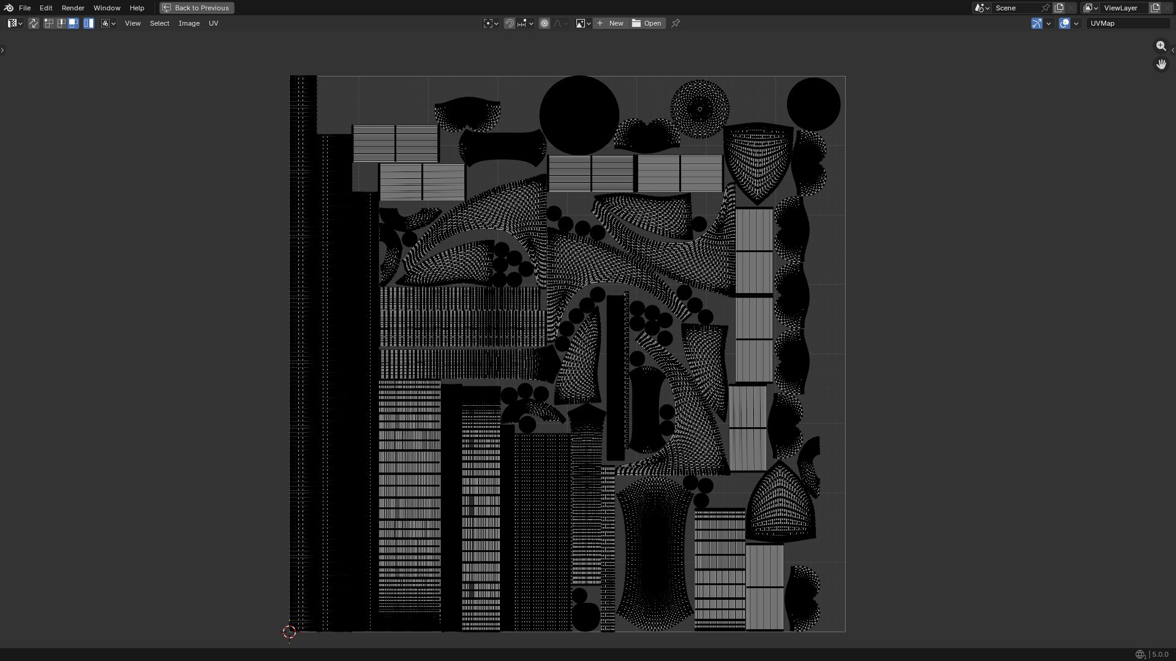Viewport: 1176px width, 661px height.
Task: Click the pan hand gizmo
Action: [x=1161, y=64]
